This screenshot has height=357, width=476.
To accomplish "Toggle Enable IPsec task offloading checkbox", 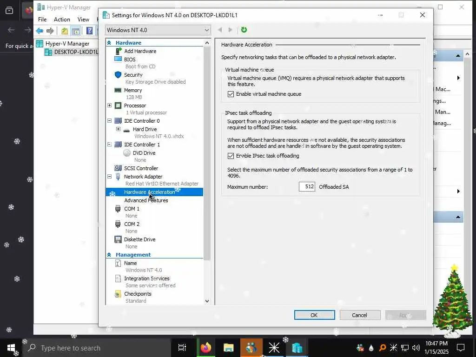I will [231, 156].
